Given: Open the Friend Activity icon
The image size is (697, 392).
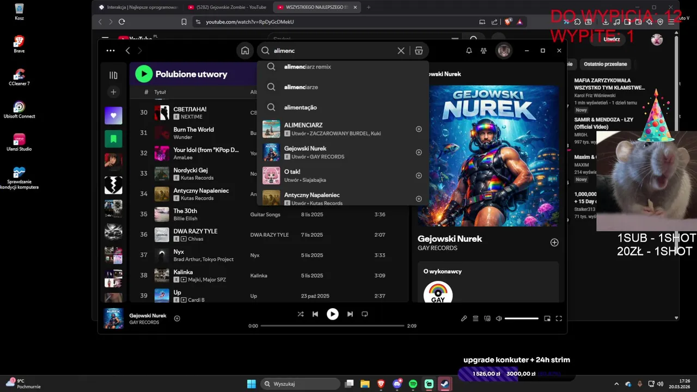Looking at the screenshot, I should [484, 51].
